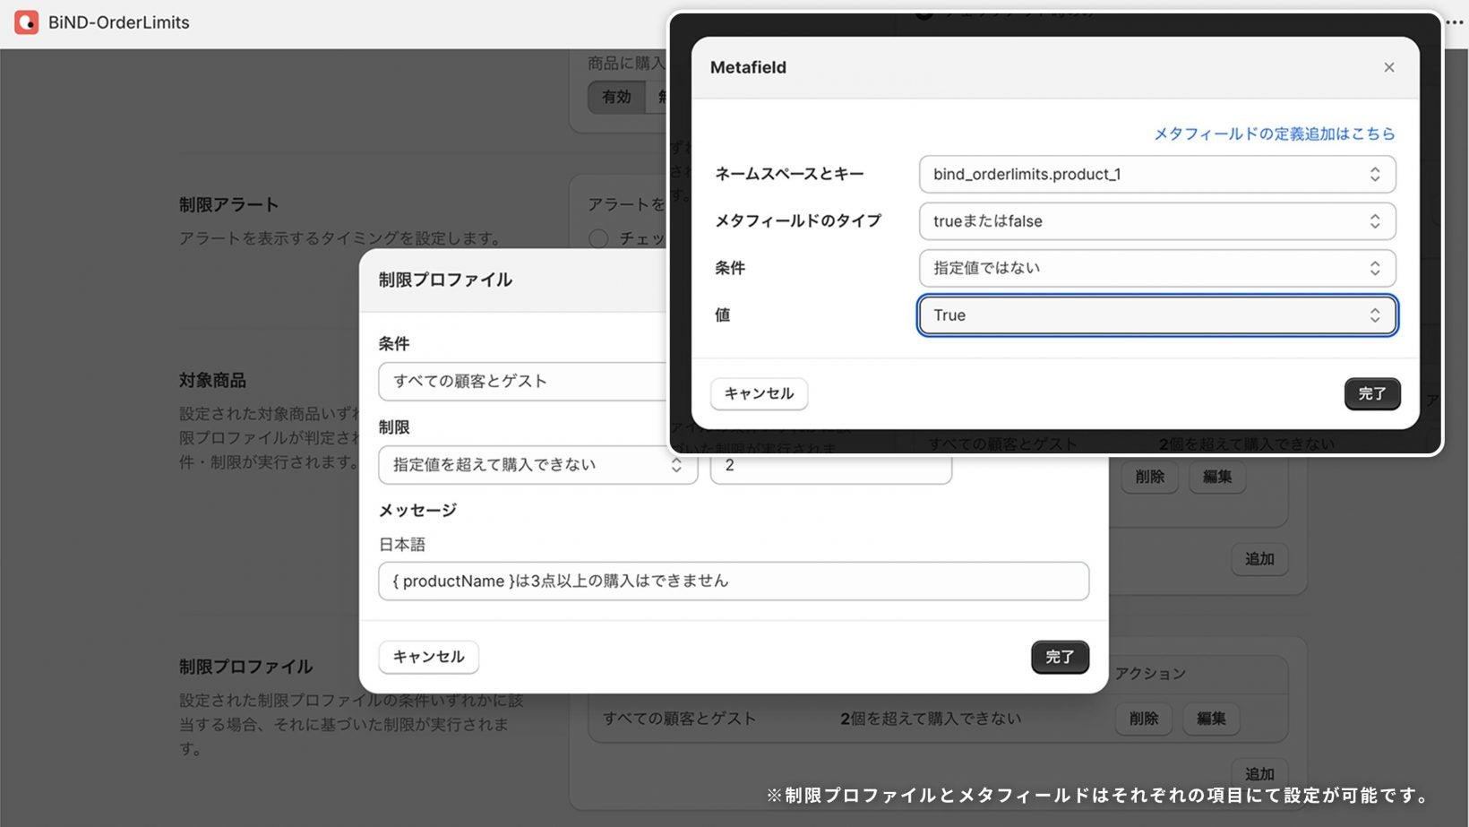This screenshot has width=1469, height=827.
Task: Click 完了 in the 制限プロファイル dialog
Action: 1060,657
